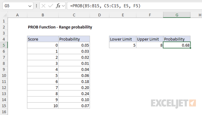This screenshot has width=202, height=115.
Task: Select row 13 header
Action: pyautogui.click(x=4, y=94)
